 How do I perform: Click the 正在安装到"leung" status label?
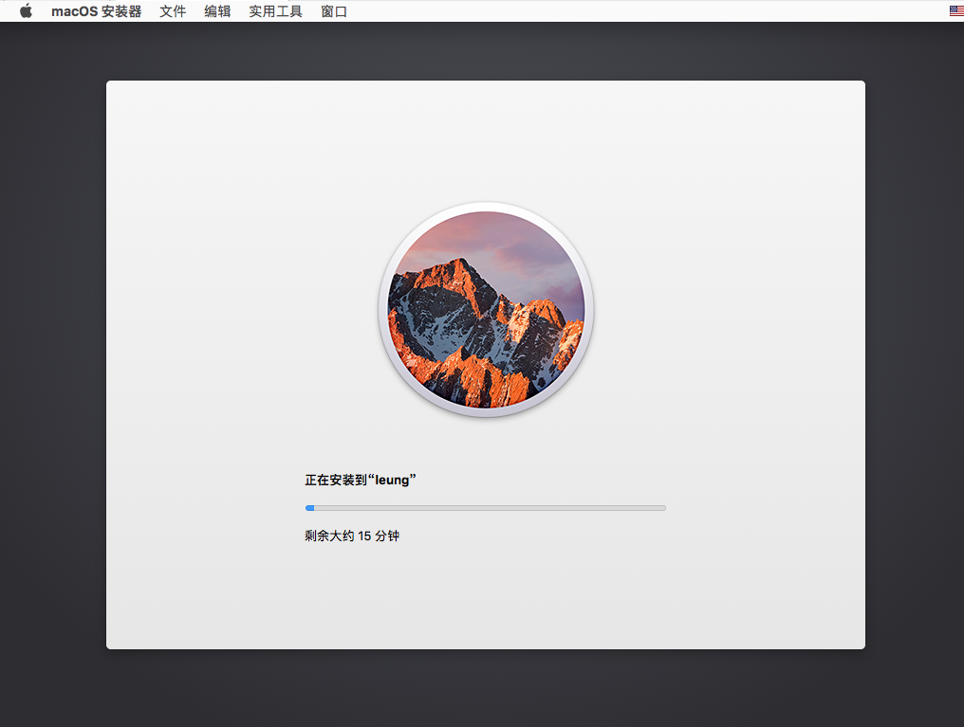tap(361, 480)
